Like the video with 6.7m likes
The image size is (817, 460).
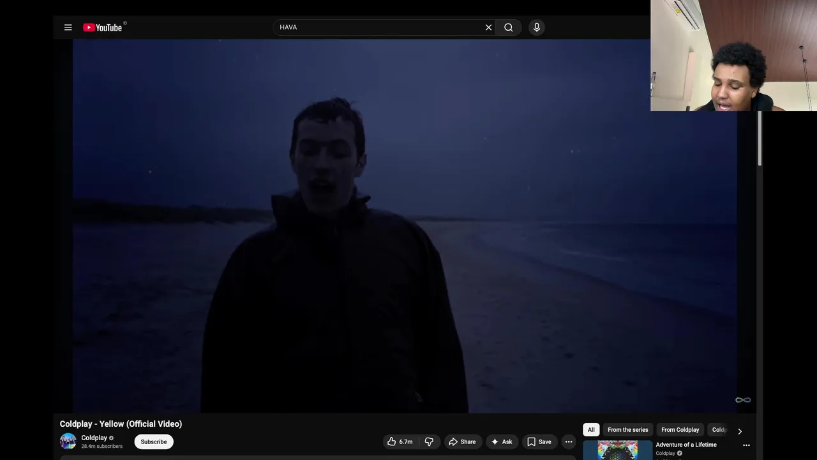400,441
